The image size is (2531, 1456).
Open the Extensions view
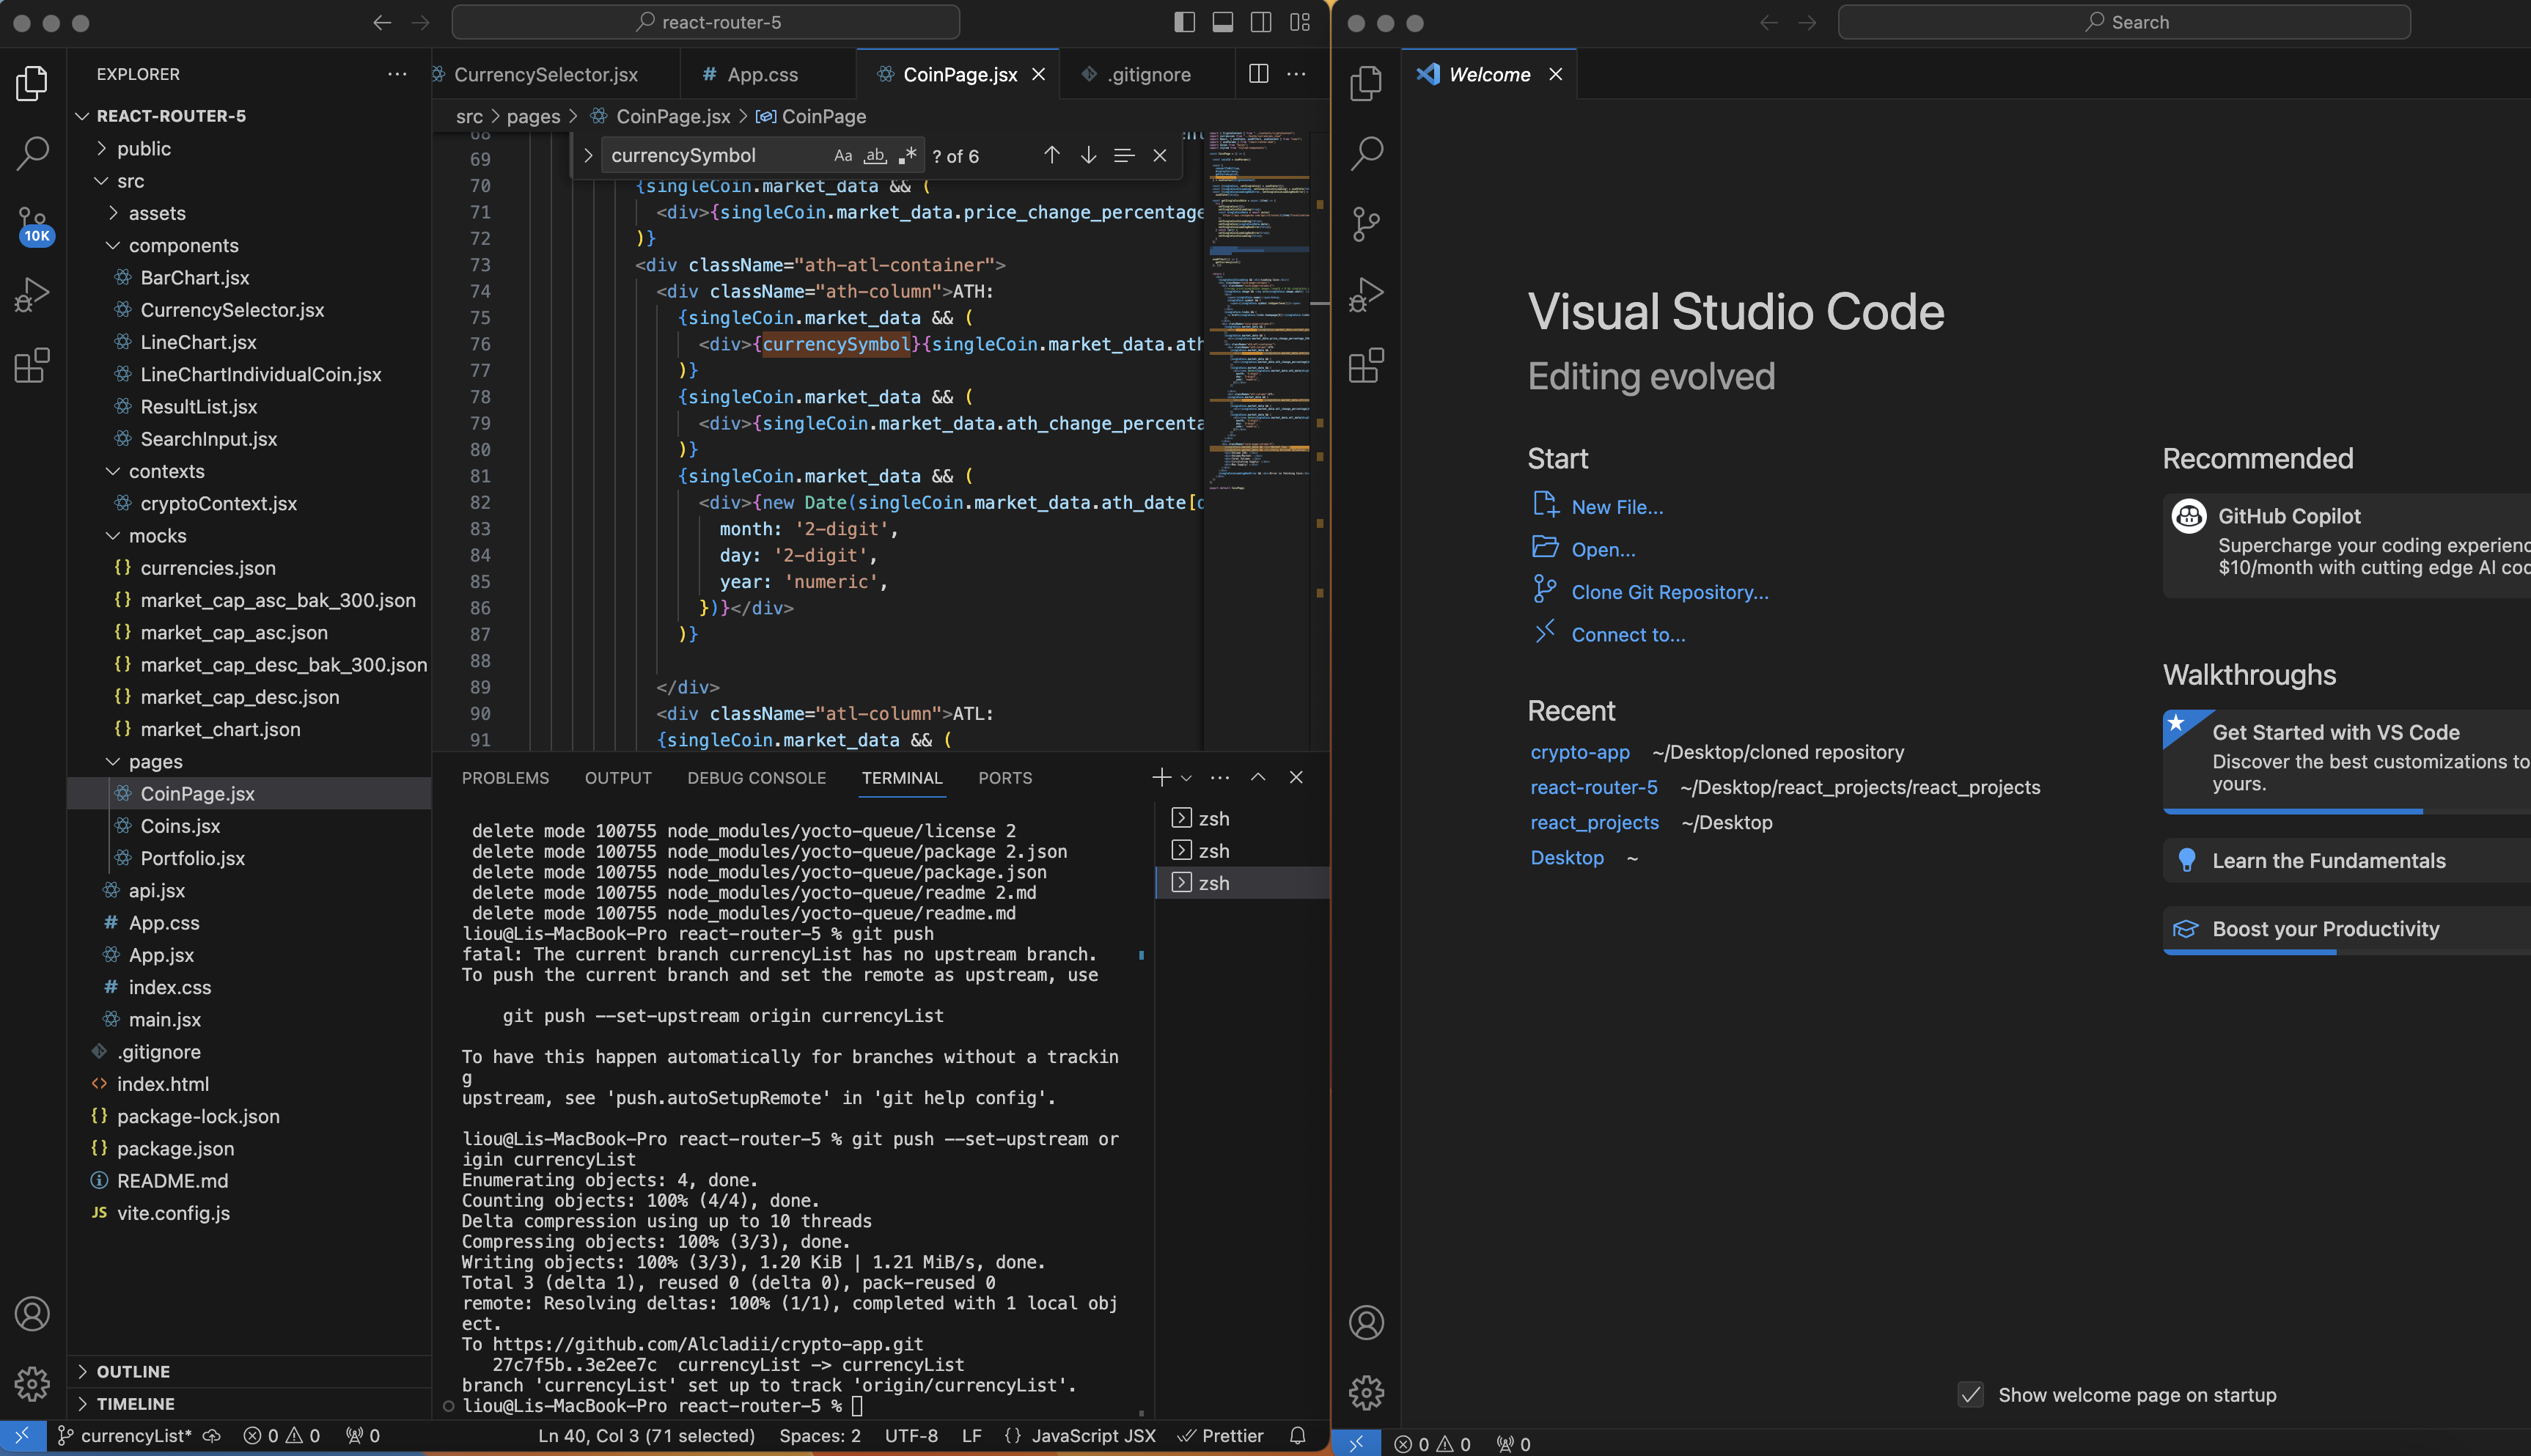pos(33,365)
